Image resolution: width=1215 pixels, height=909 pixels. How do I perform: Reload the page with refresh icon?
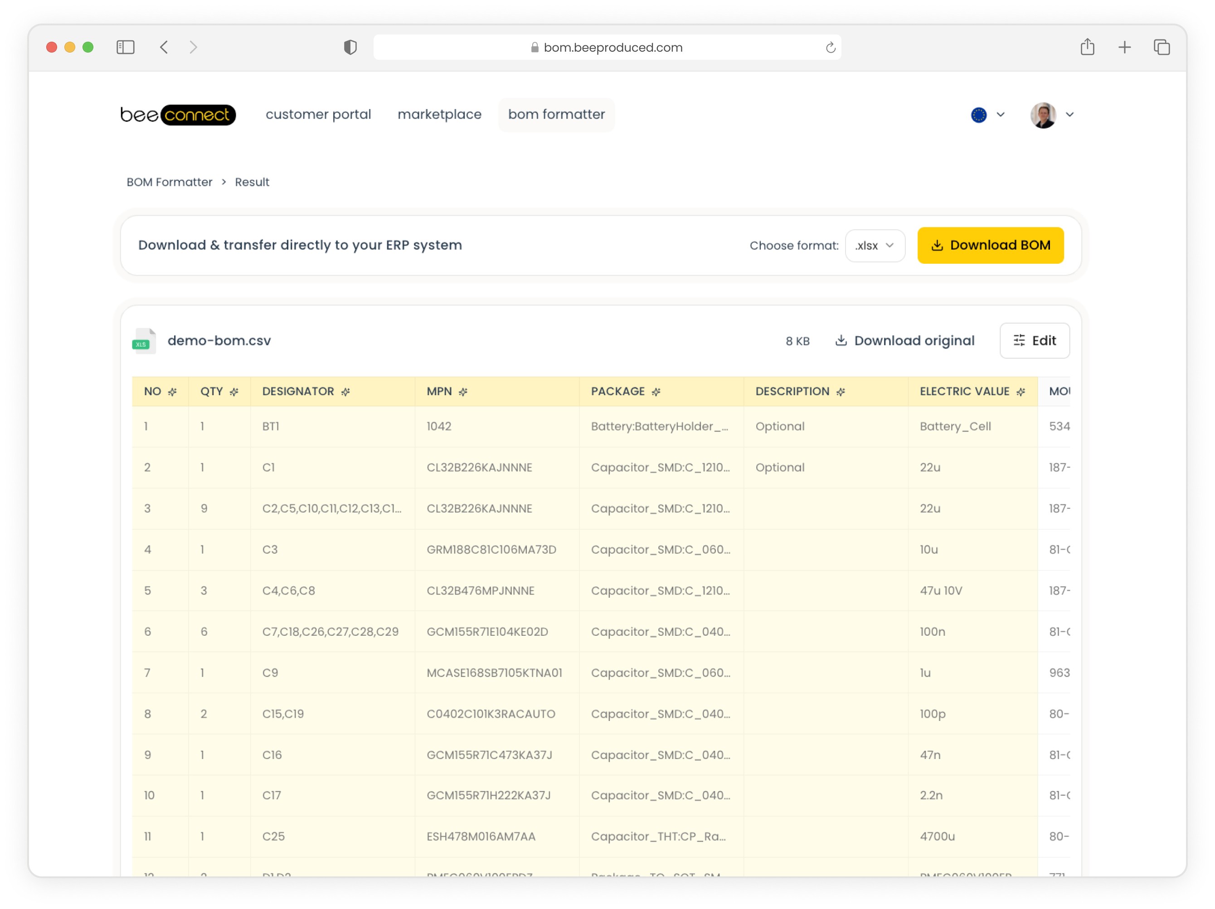pyautogui.click(x=830, y=48)
